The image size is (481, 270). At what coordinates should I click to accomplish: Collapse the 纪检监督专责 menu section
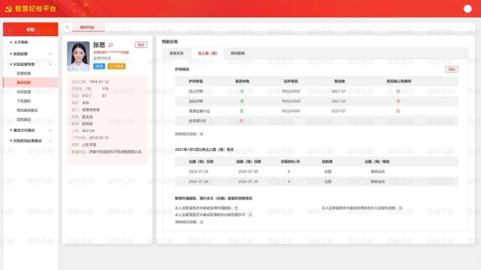(x=51, y=64)
